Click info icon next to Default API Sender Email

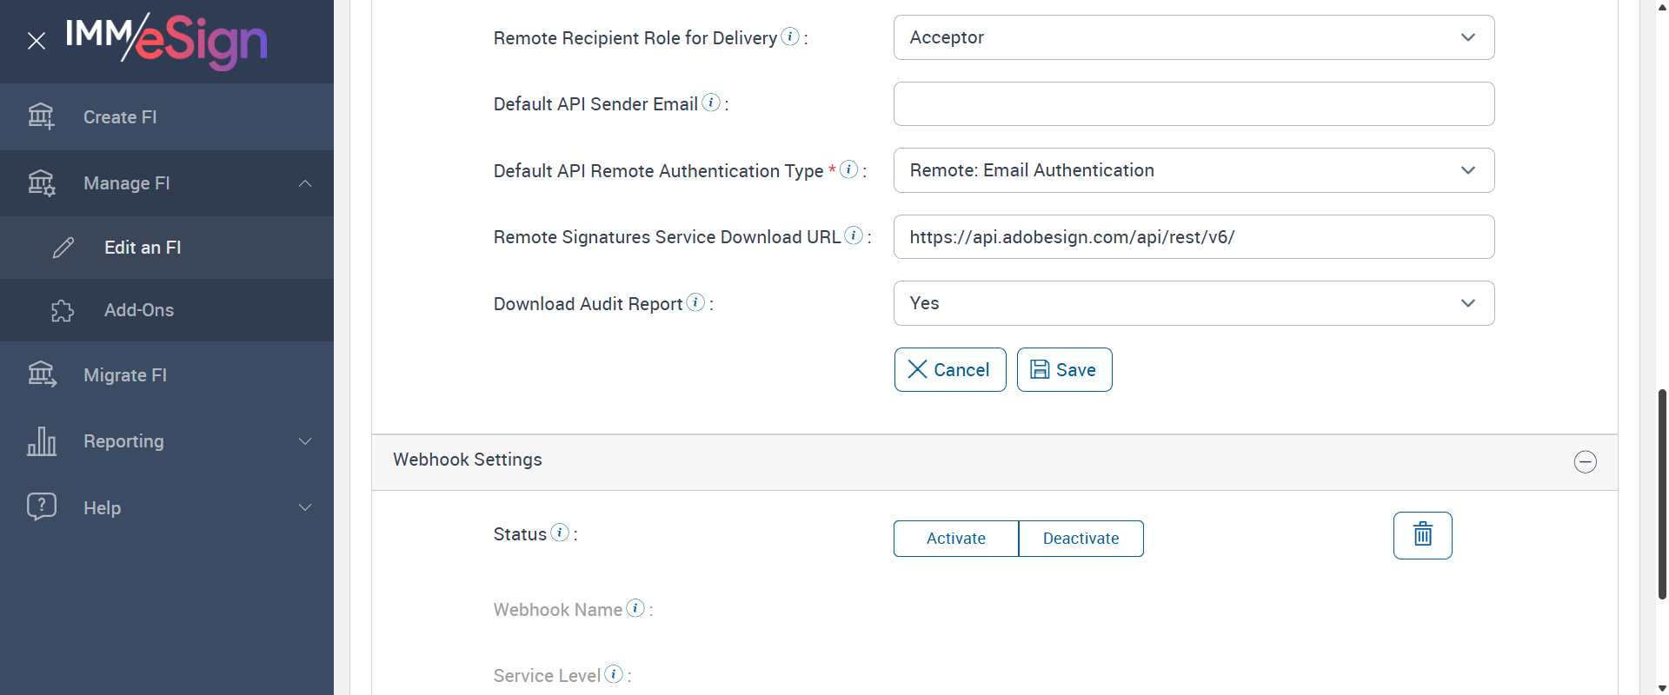coord(711,103)
